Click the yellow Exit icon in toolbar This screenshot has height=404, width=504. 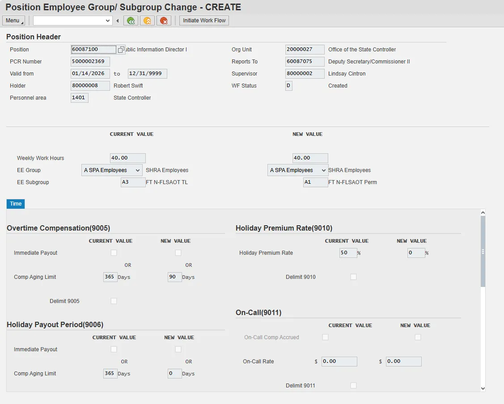[x=147, y=21]
